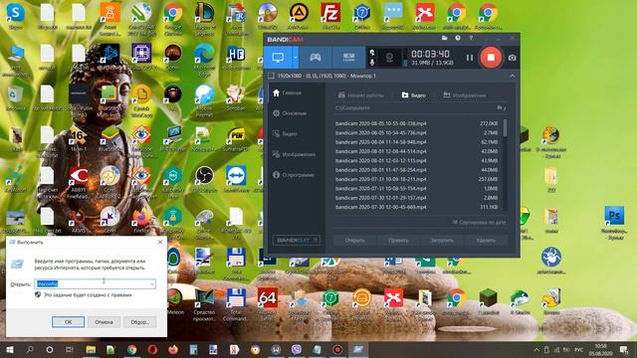This screenshot has height=358, width=637.
Task: Switch to the Начало работы tab
Action: tap(361, 95)
